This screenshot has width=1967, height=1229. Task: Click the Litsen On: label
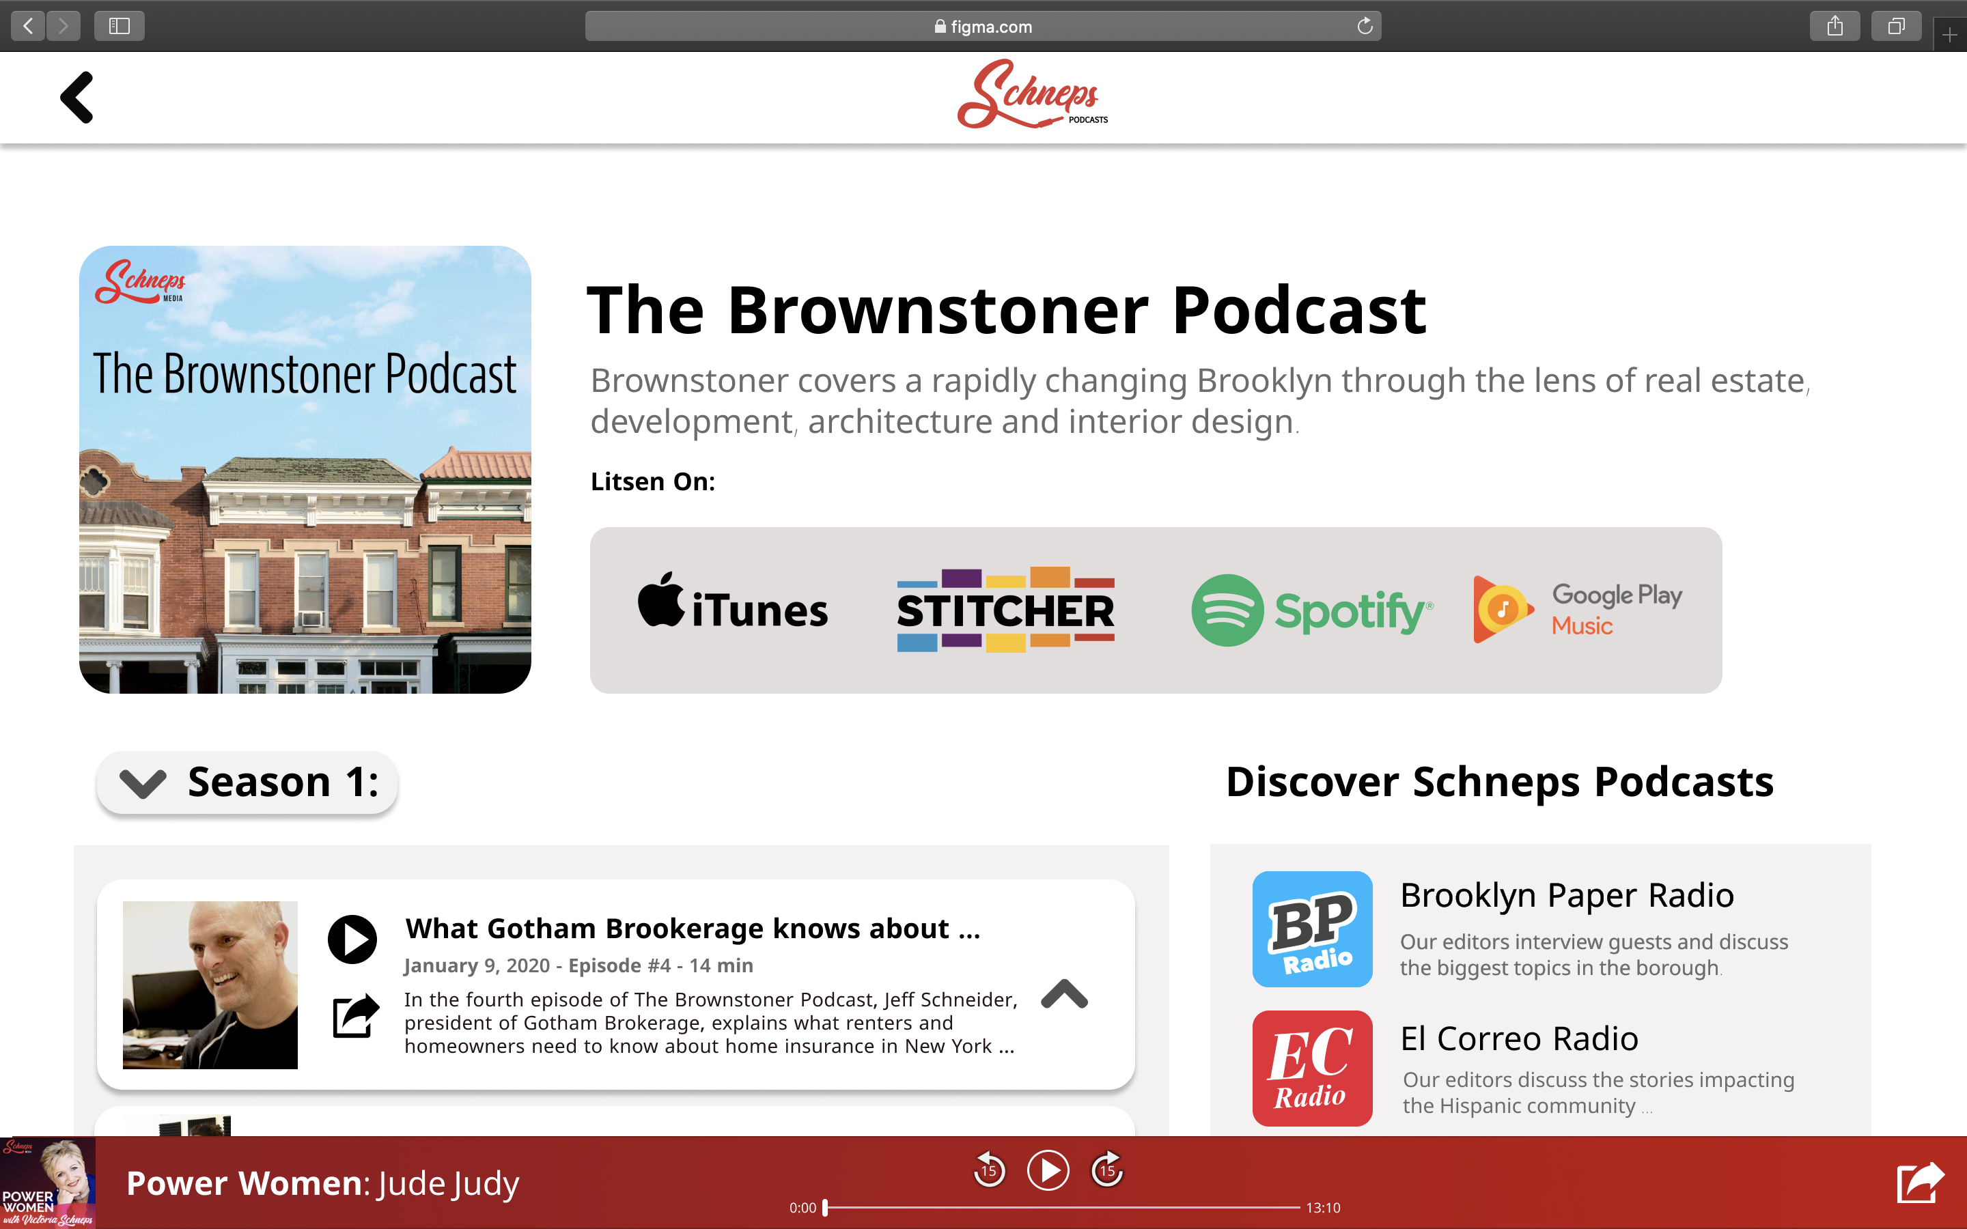tap(653, 481)
